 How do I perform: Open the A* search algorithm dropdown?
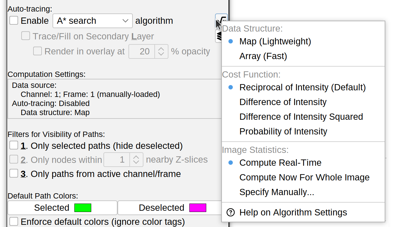tap(92, 21)
